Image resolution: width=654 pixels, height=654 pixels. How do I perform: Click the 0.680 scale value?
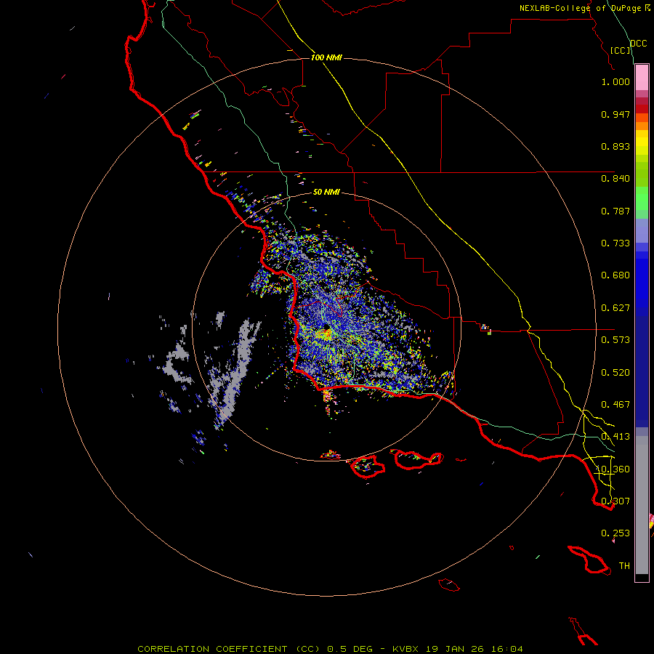tap(615, 275)
